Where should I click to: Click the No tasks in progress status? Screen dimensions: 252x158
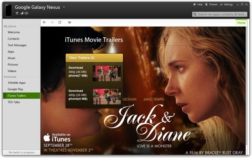(21, 152)
